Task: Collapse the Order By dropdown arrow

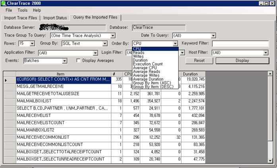Action: [x=175, y=43]
